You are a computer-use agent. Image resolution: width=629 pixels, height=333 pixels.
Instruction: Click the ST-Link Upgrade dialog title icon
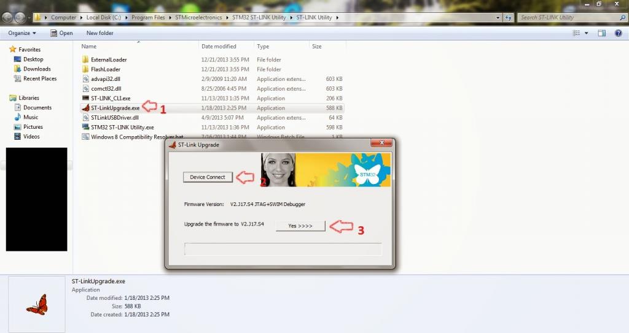click(173, 145)
